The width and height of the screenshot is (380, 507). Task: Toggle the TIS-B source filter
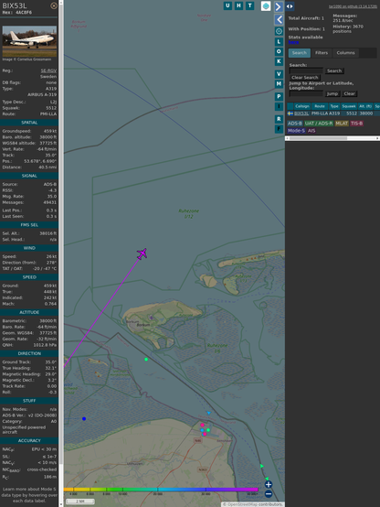click(x=356, y=124)
